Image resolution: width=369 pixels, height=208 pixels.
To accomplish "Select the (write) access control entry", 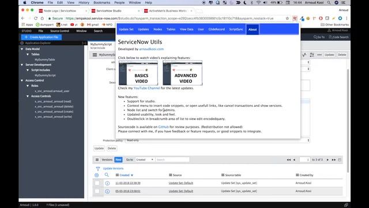I will (54, 117).
